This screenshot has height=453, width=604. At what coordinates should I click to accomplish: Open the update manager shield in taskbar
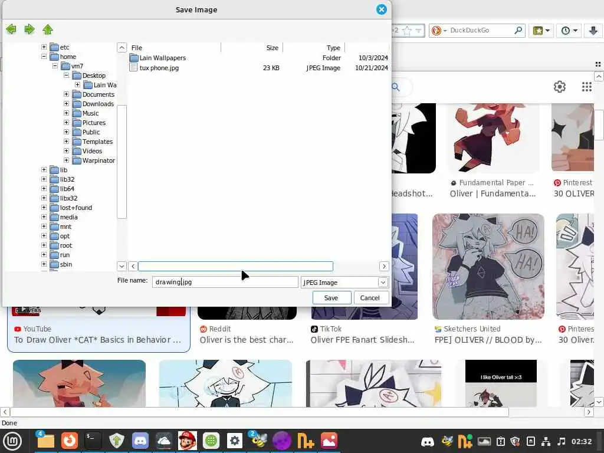pyautogui.click(x=117, y=441)
